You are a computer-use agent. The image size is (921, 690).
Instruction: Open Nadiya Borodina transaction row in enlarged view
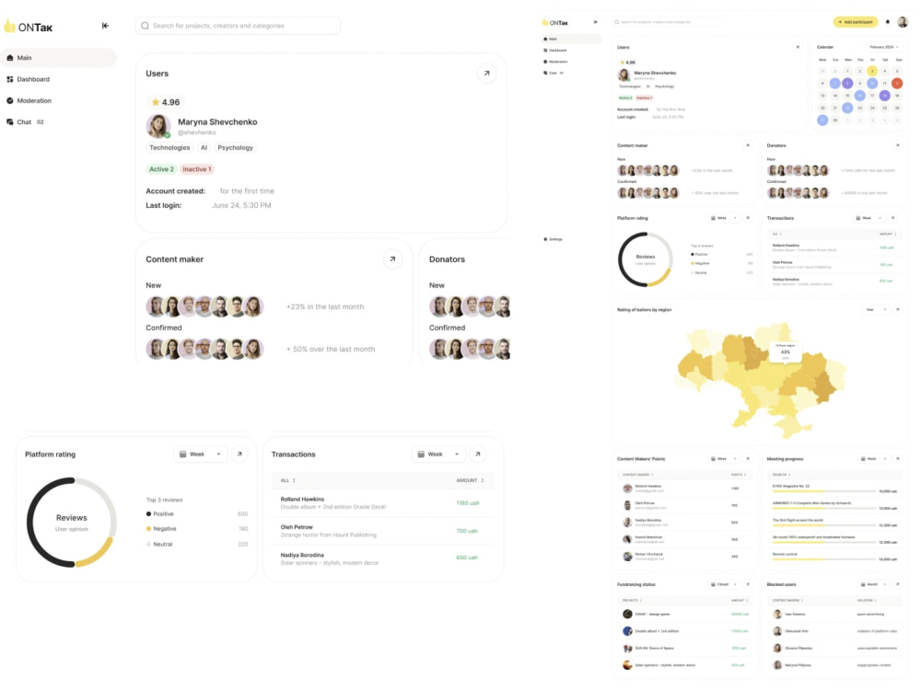click(x=382, y=558)
